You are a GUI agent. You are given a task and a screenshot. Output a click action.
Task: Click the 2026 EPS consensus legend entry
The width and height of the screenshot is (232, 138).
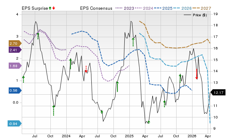(x=182, y=8)
